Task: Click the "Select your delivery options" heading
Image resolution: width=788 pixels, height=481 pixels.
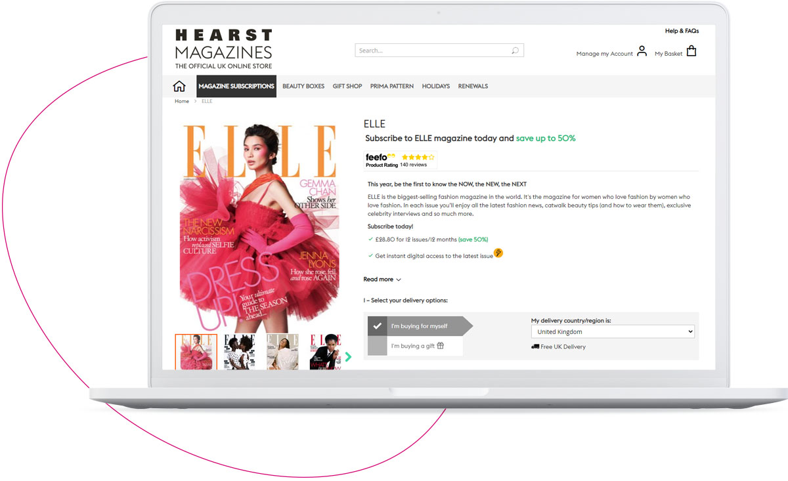Action: pos(406,300)
